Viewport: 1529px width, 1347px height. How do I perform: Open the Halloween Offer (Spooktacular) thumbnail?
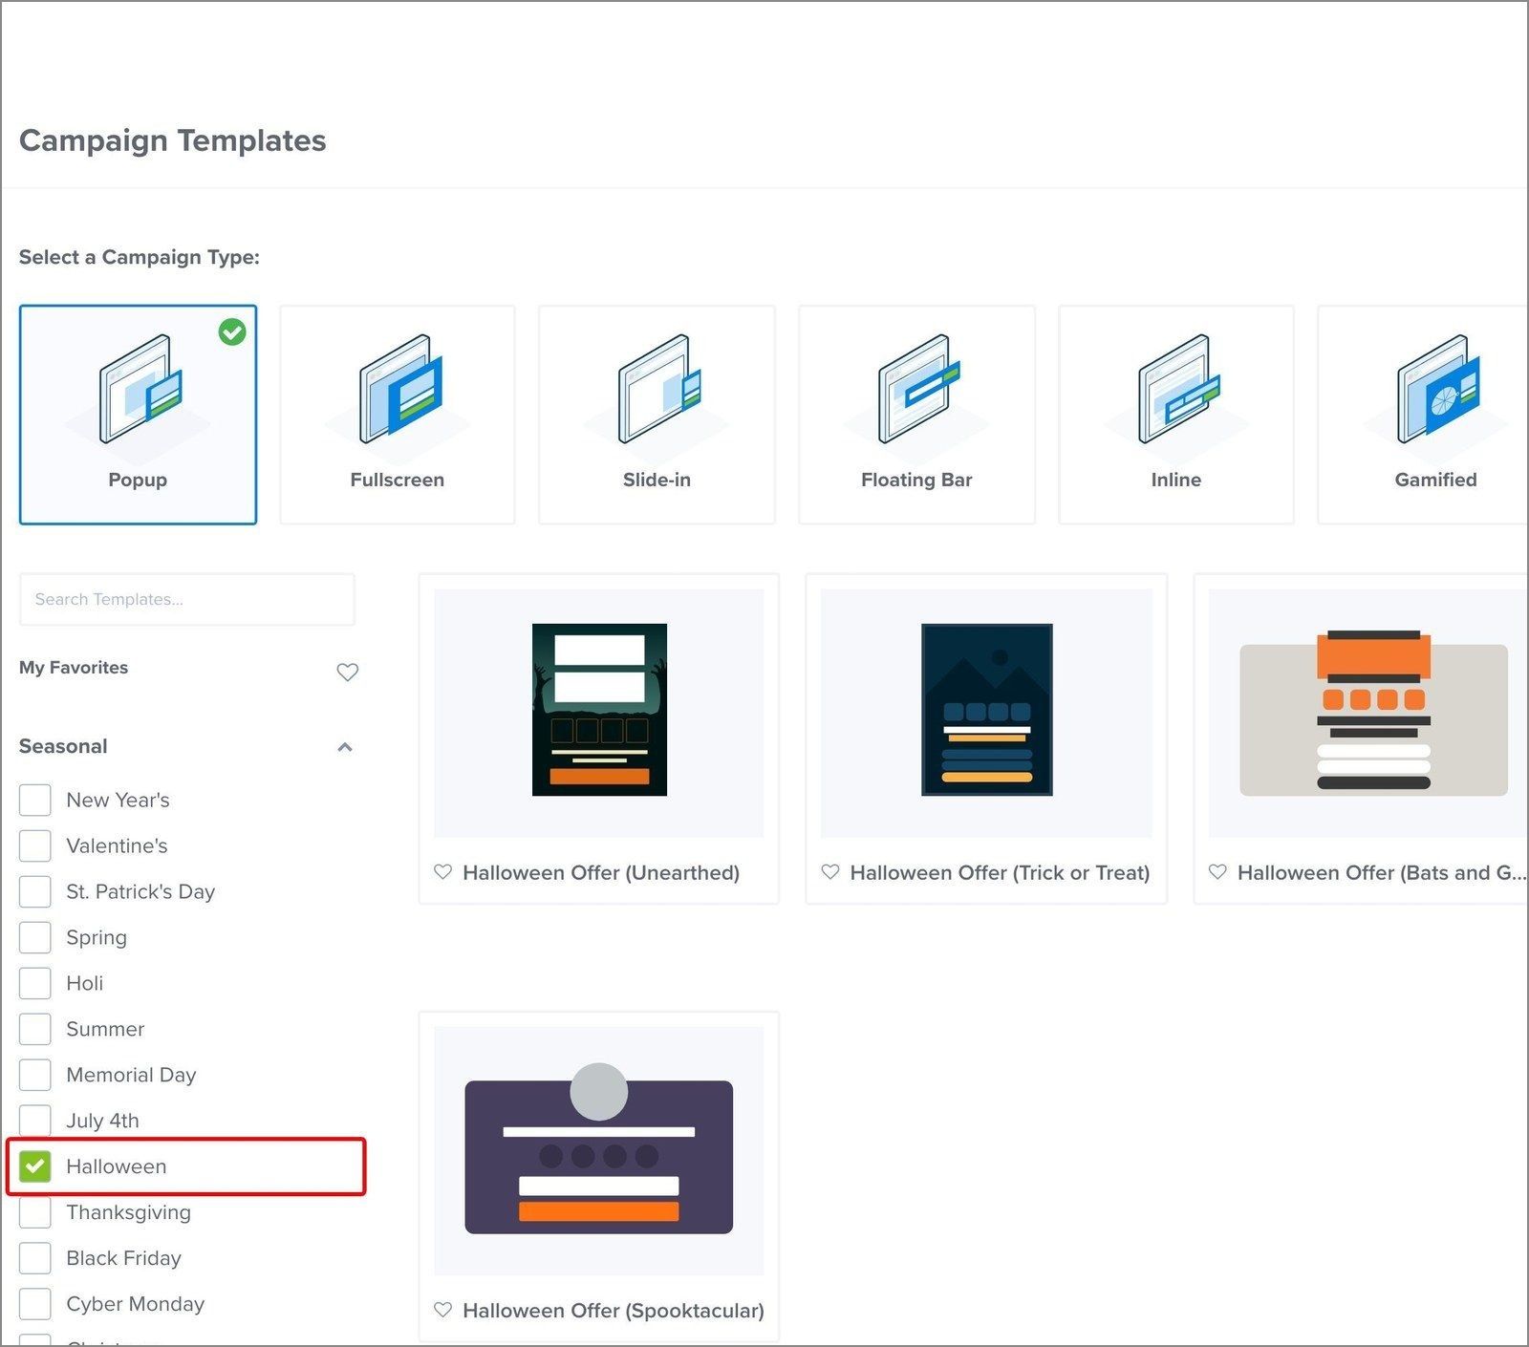(599, 1150)
